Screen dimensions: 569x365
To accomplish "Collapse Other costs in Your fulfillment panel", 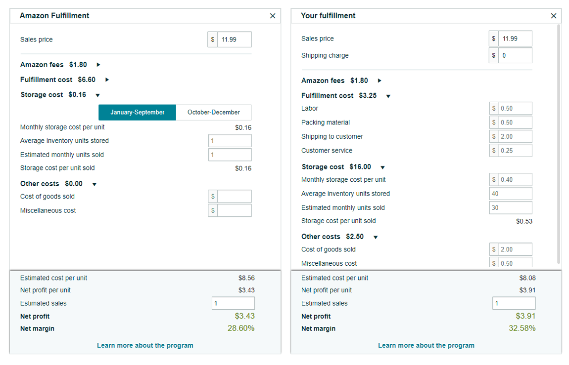I will tap(375, 237).
